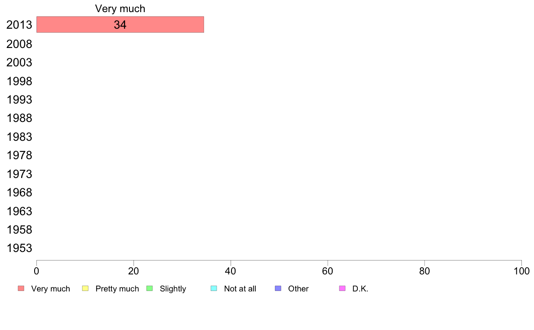Click the cyan Not at all legend swatch
534x330 pixels.
(x=214, y=288)
